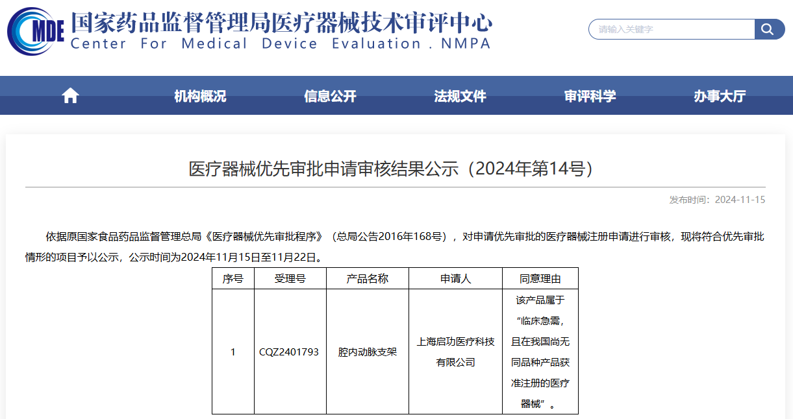Open the 法规文件 navigation menu
This screenshot has height=419, width=793.
tap(460, 96)
